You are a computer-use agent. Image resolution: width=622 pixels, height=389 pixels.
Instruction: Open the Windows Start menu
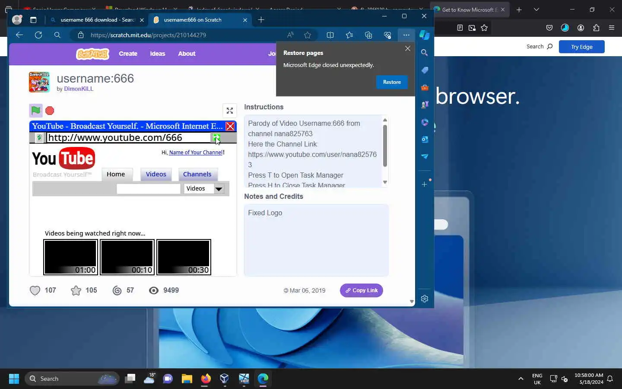click(14, 379)
